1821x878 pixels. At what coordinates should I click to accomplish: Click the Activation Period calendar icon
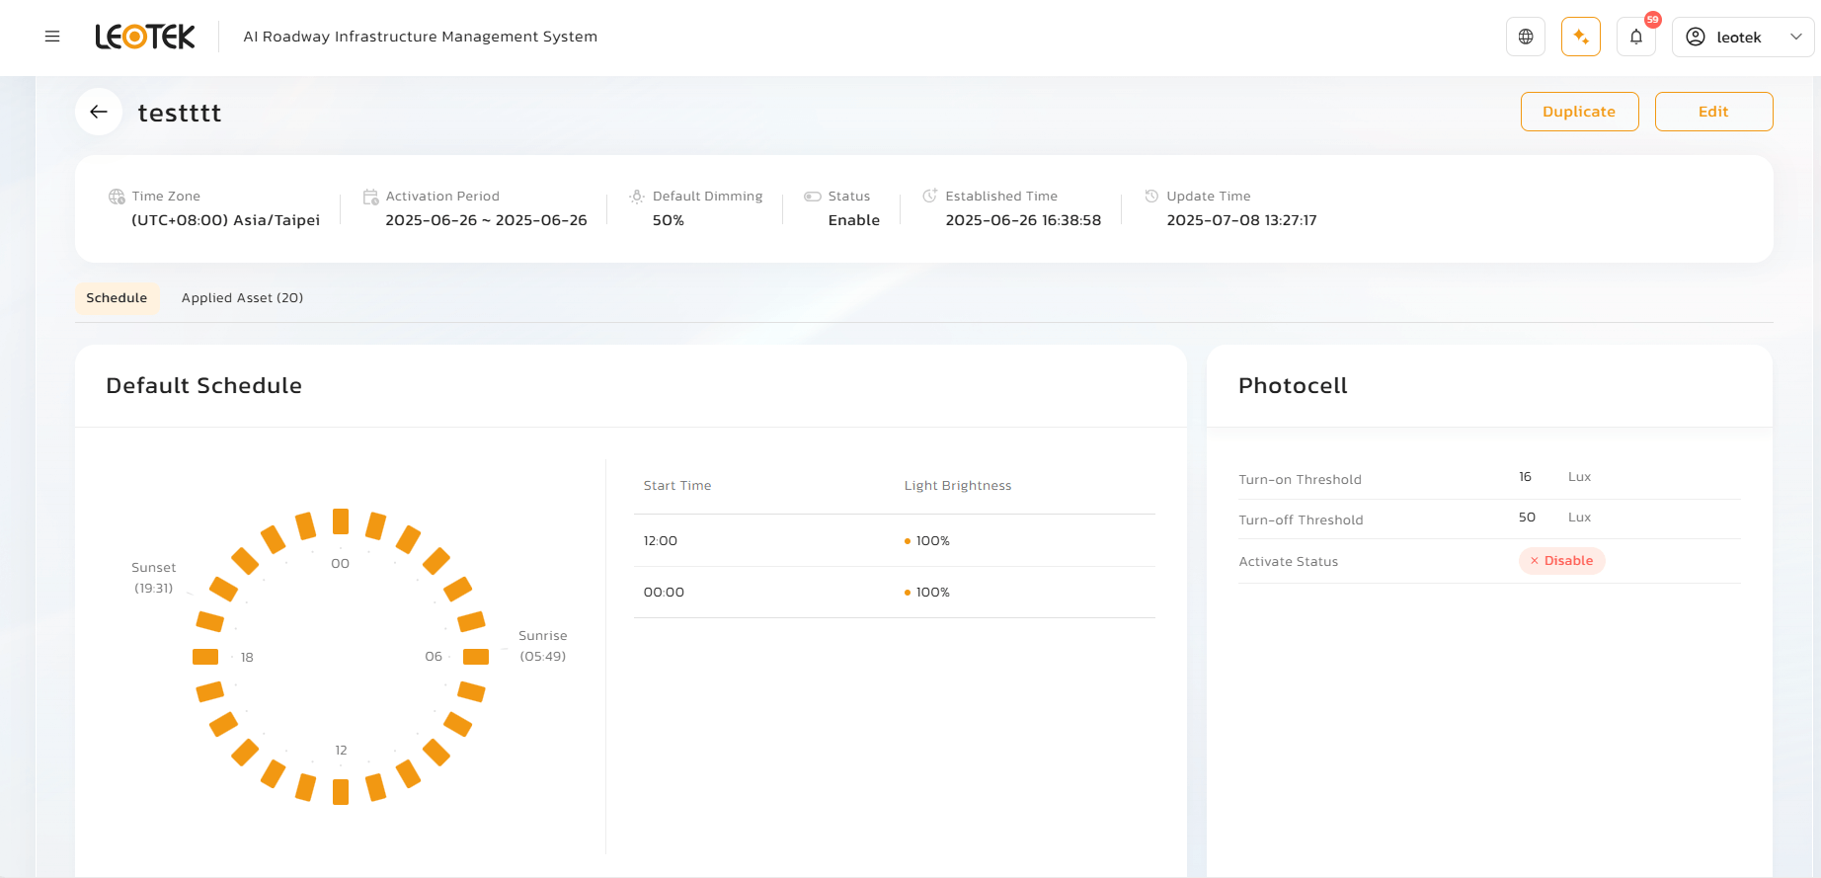click(x=370, y=197)
